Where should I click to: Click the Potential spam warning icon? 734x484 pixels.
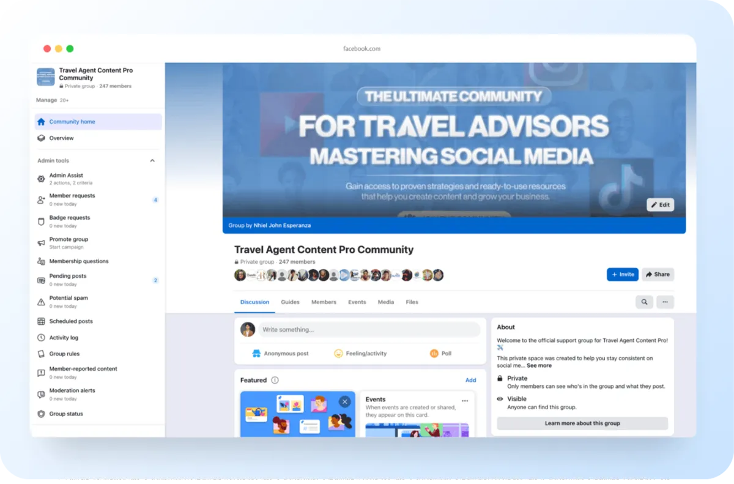click(x=41, y=302)
